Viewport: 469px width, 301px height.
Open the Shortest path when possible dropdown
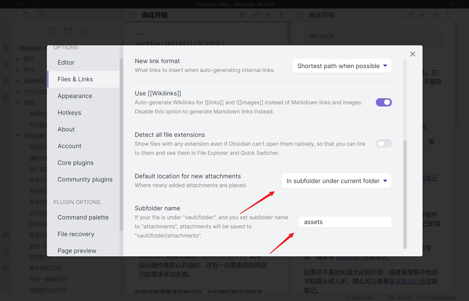tap(341, 65)
